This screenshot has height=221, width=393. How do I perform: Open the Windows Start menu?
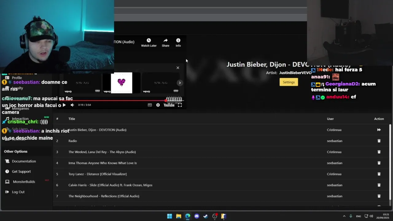[169, 216]
